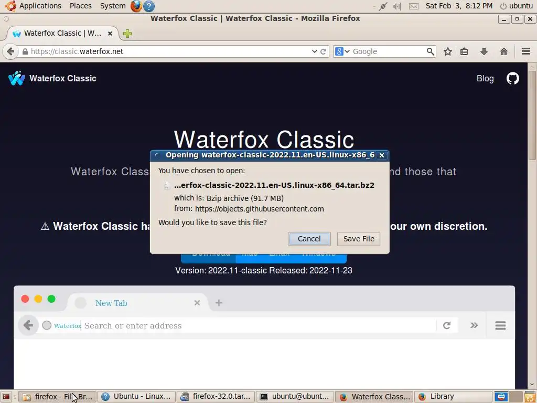This screenshot has width=537, height=403.
Task: Switch to firefox File Browser taskbar window
Action: [57, 397]
